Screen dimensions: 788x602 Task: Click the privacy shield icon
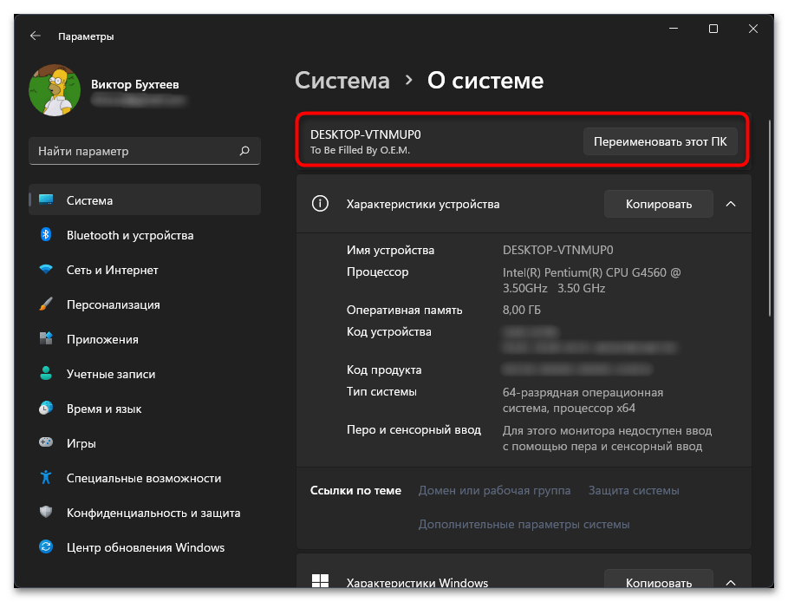pos(46,513)
